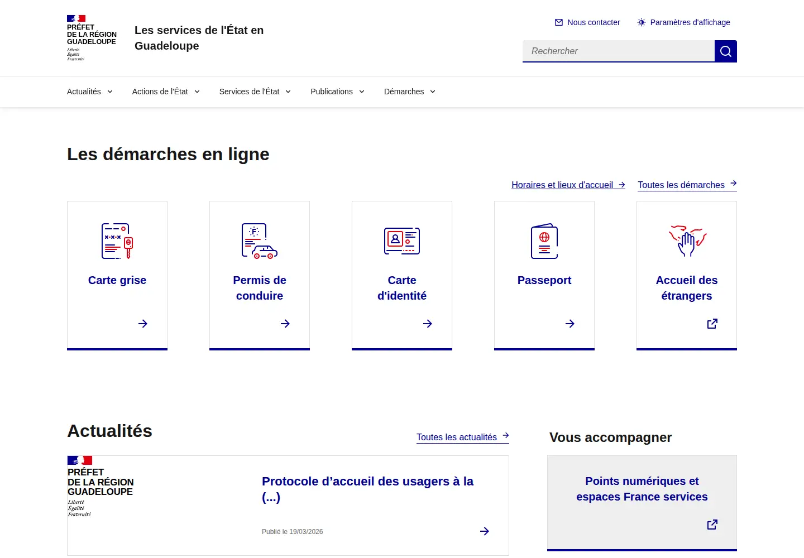804x558 pixels.
Task: Click the arrow on the Carte d'identité card
Action: click(428, 324)
